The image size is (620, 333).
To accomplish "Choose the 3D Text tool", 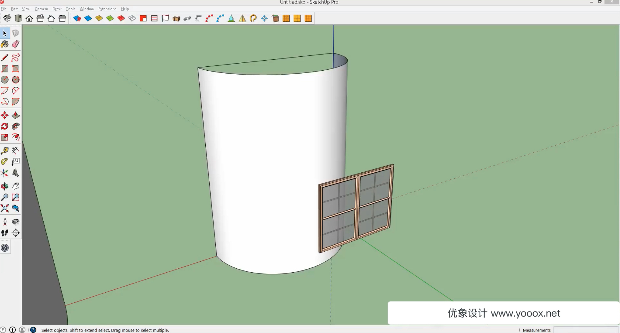I will [16, 173].
